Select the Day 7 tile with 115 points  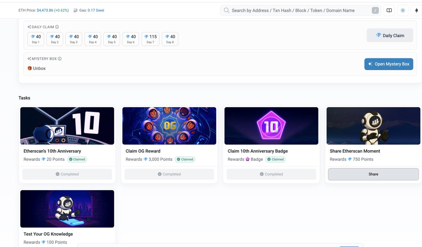click(151, 39)
